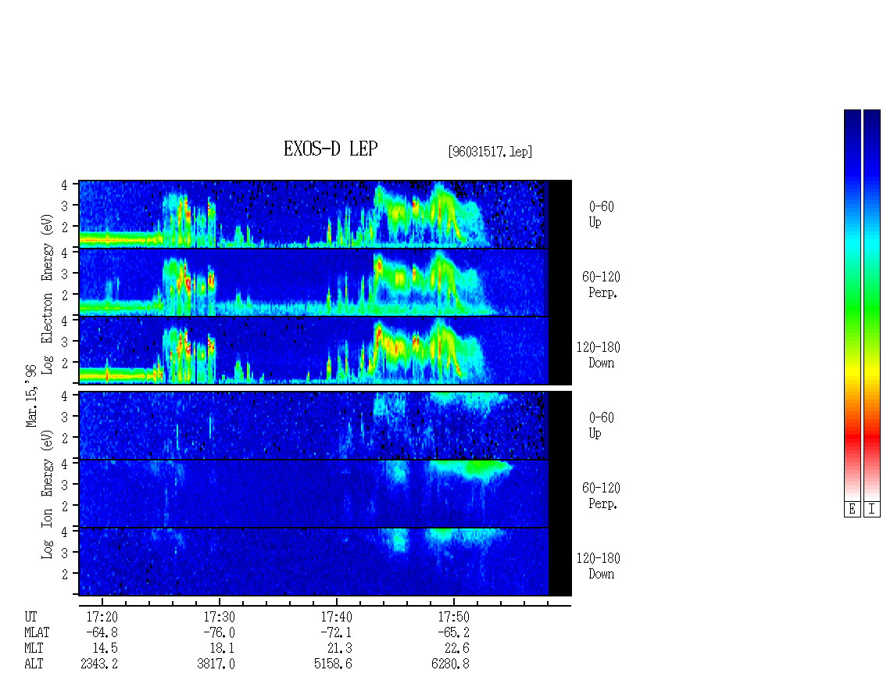Select the 17:30 time tick label

point(219,617)
